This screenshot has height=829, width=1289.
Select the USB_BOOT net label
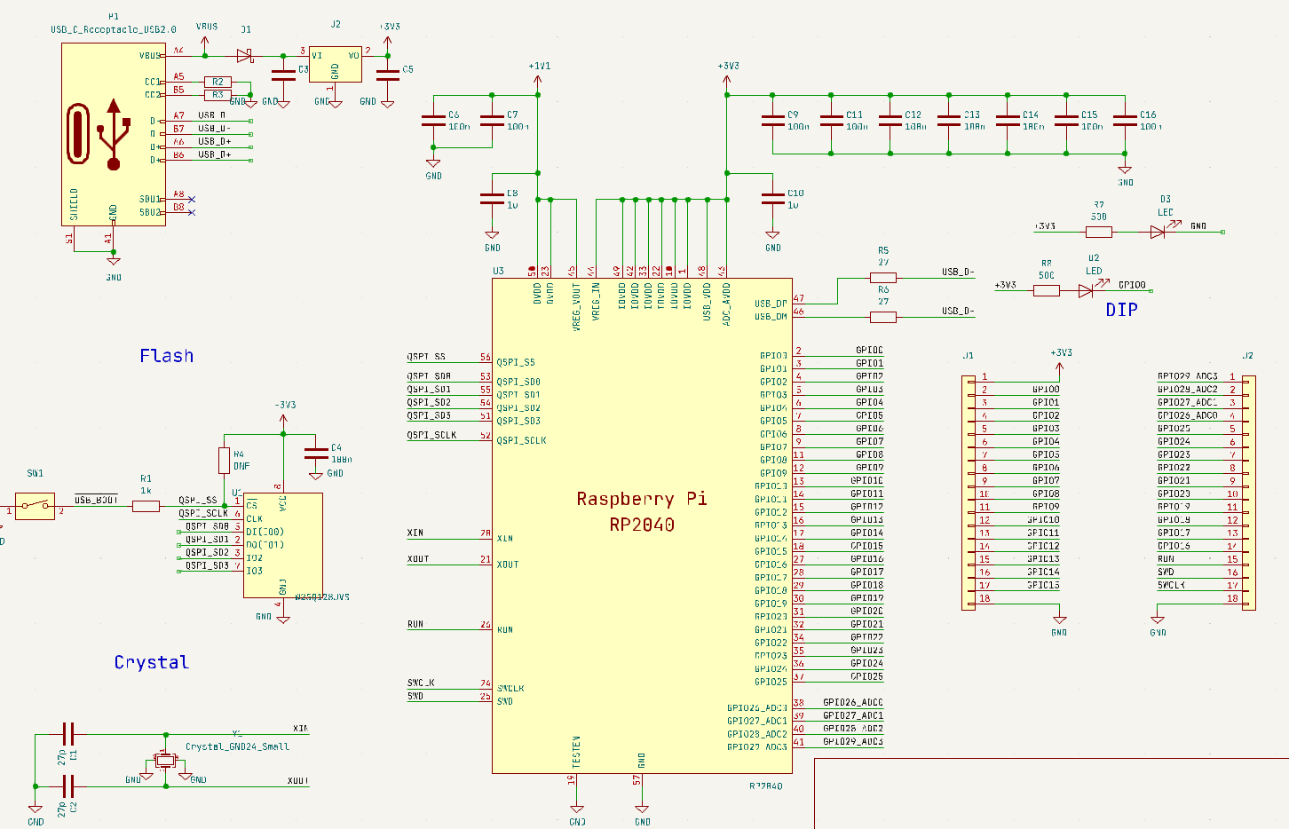(x=96, y=500)
